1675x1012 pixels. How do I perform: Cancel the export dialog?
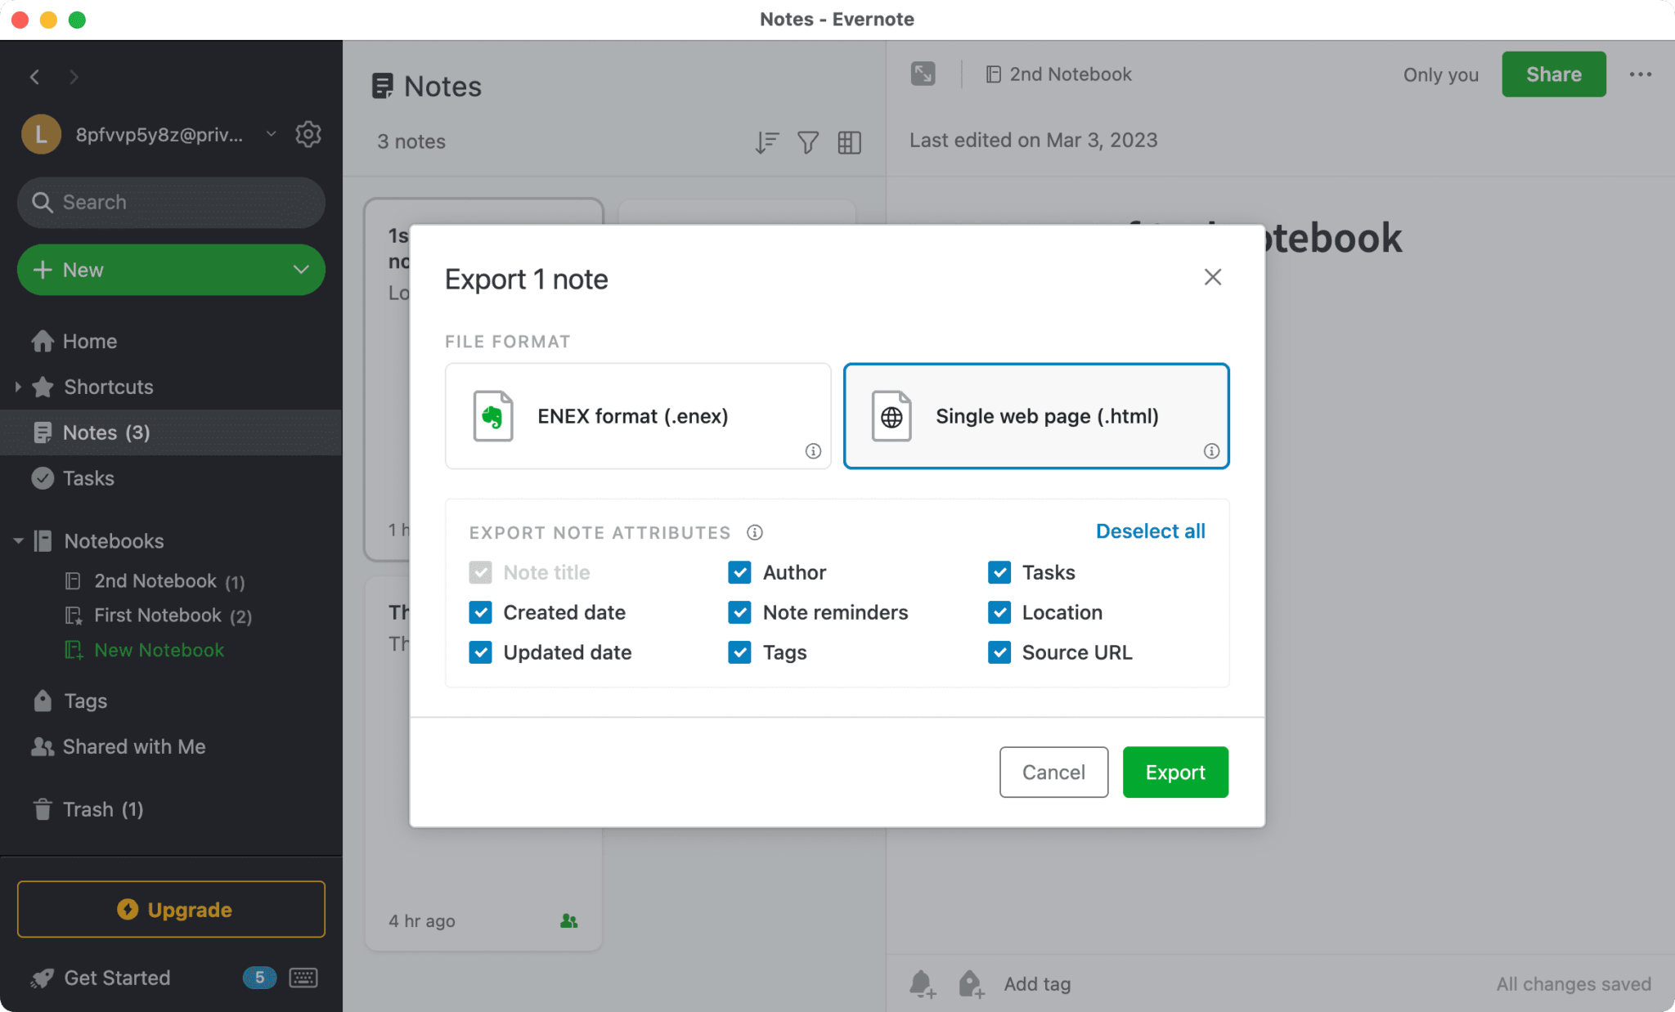pos(1053,772)
